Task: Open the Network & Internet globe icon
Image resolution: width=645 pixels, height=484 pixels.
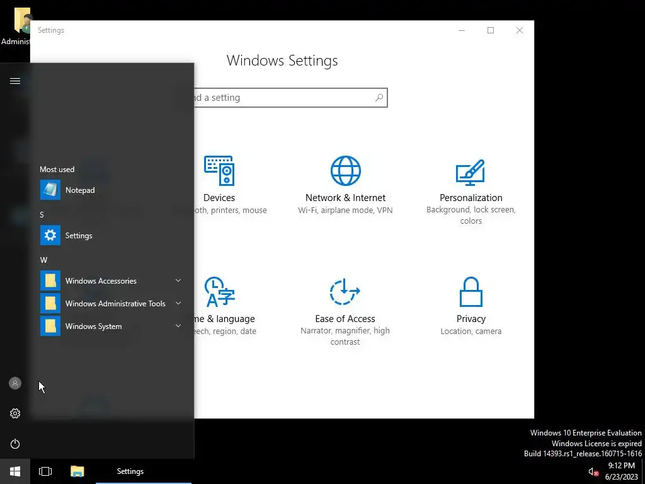Action: tap(346, 170)
